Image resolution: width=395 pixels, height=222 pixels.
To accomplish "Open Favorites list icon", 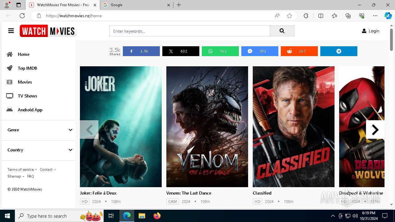I will [x=335, y=16].
